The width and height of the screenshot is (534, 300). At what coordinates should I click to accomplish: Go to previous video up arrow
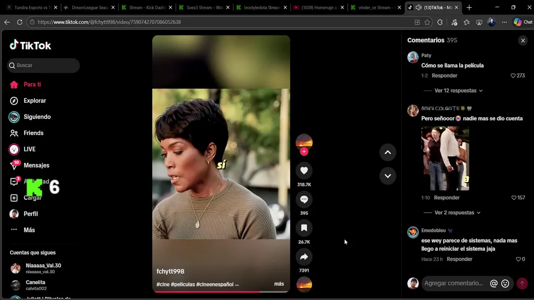388,152
